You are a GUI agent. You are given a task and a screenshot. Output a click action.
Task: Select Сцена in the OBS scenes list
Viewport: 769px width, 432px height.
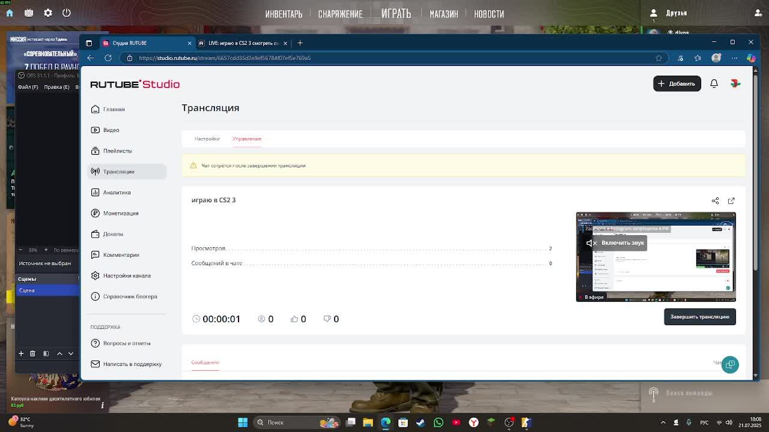pyautogui.click(x=48, y=290)
